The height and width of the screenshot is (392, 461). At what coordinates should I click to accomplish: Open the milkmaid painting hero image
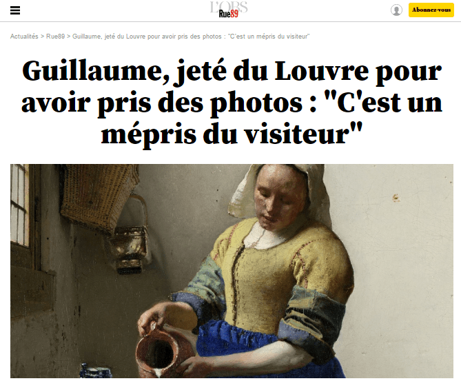pos(232,271)
